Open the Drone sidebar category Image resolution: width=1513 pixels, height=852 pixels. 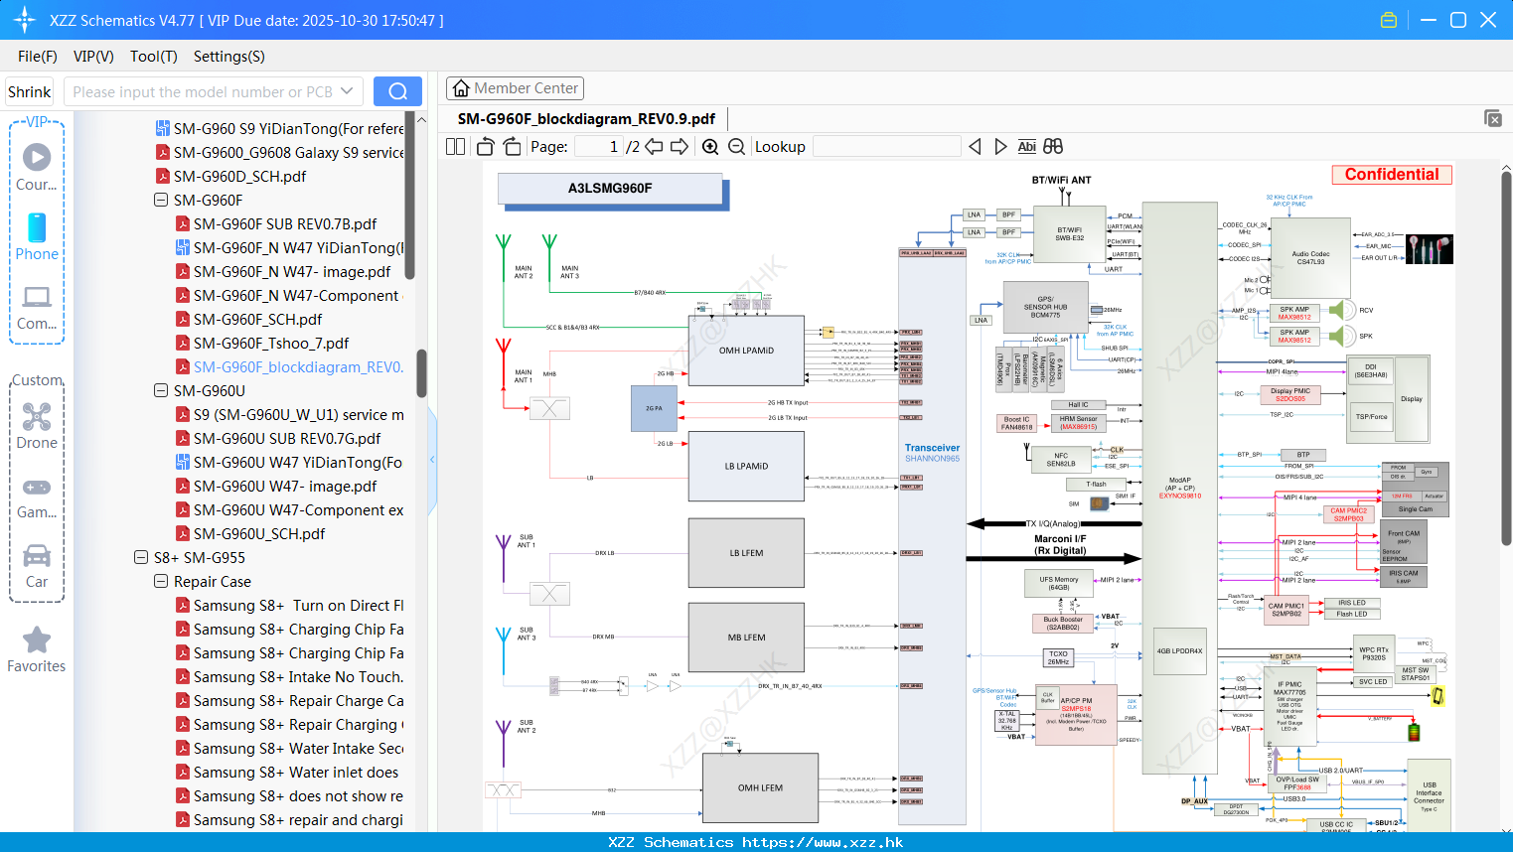click(x=37, y=426)
